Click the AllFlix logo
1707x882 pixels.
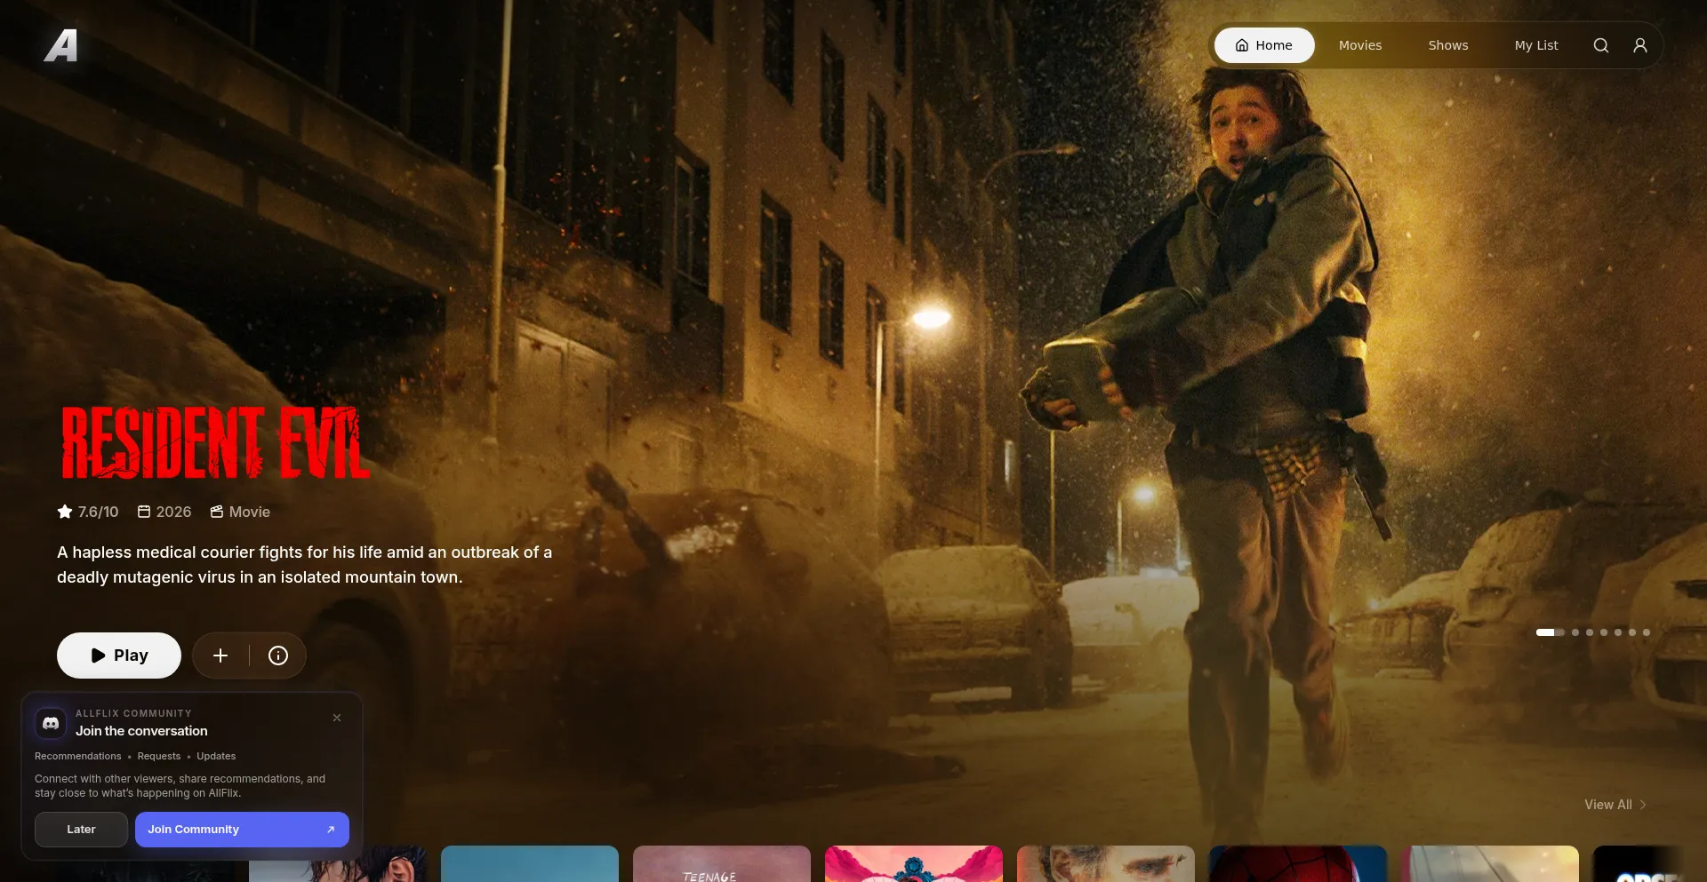[61, 45]
